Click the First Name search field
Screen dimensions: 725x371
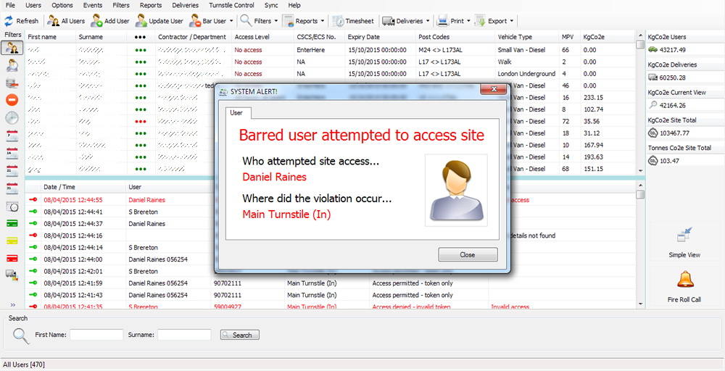click(x=96, y=335)
